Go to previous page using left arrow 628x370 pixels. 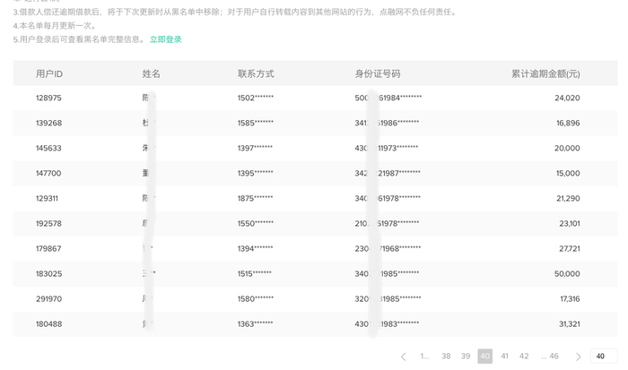[404, 357]
